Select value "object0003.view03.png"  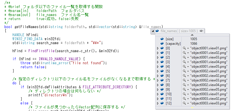[x=209, y=103]
